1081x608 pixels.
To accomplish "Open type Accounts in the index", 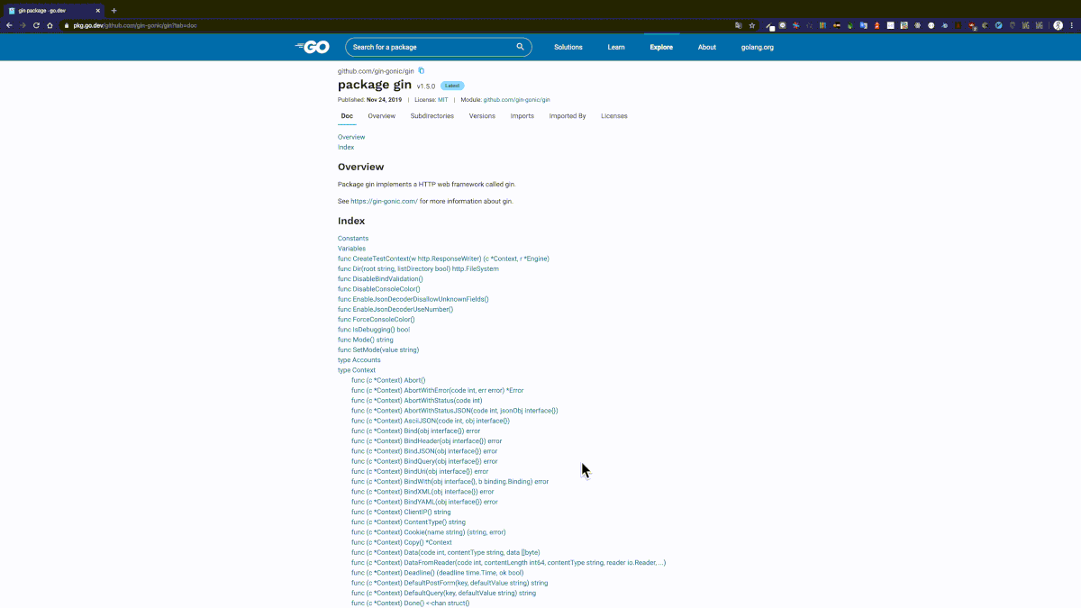I will pos(359,360).
